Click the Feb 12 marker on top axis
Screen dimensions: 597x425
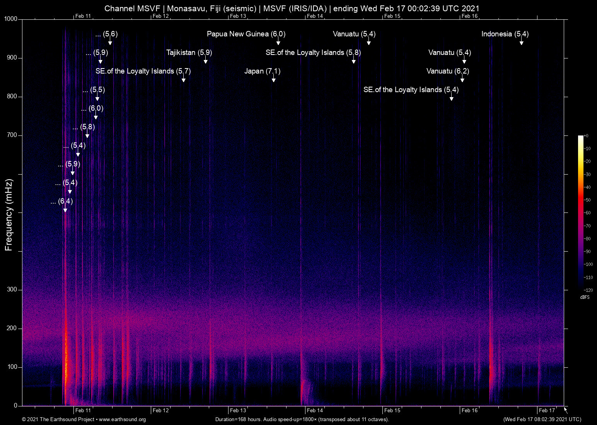click(160, 16)
